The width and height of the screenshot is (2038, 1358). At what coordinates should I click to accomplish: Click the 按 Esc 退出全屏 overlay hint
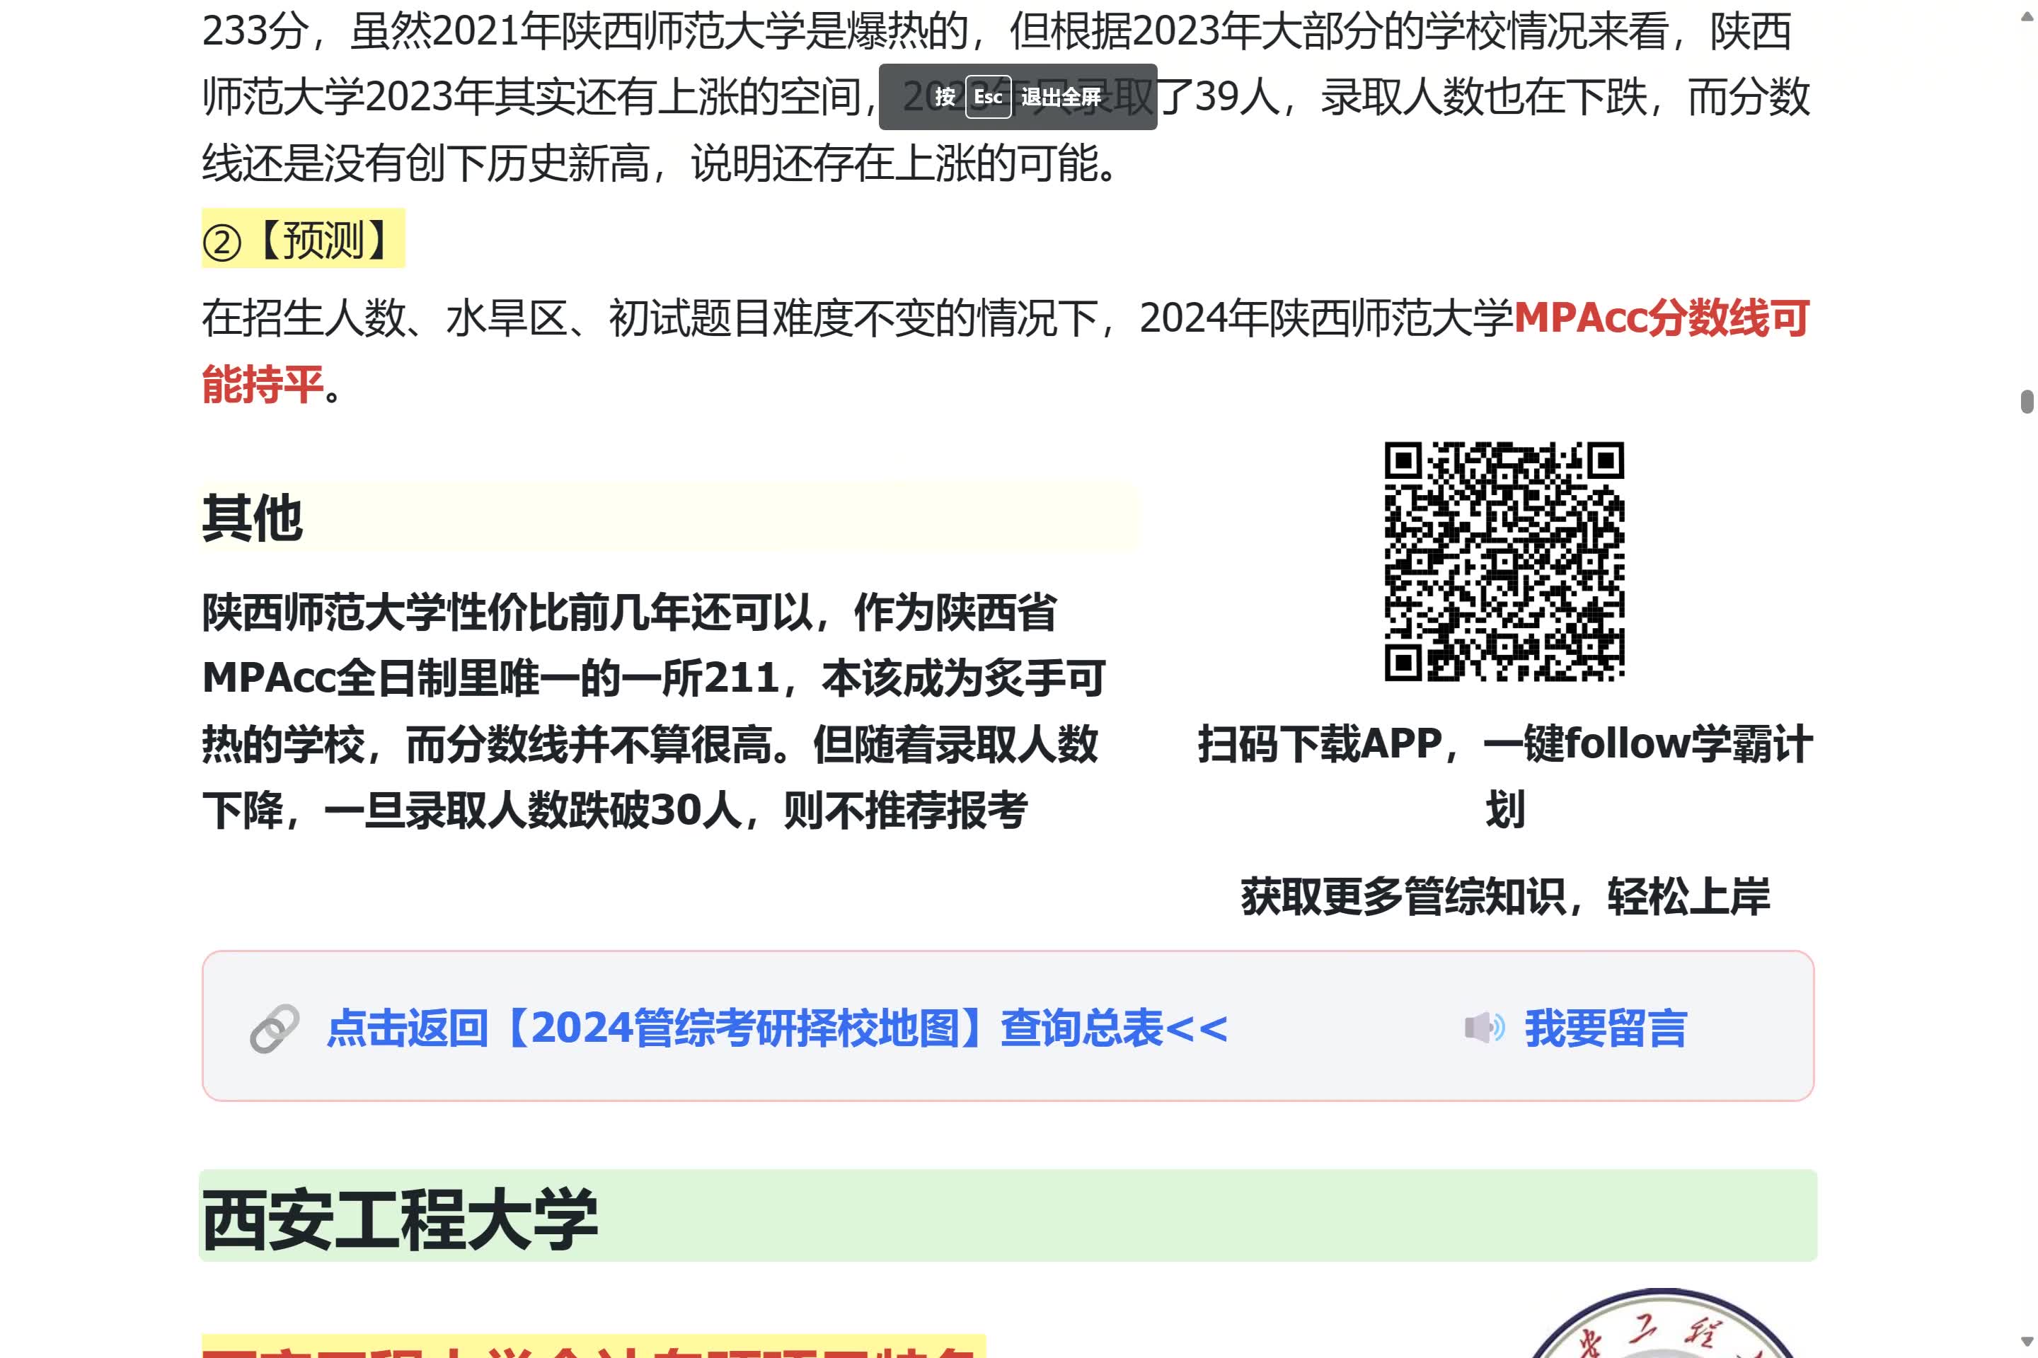pyautogui.click(x=1018, y=97)
